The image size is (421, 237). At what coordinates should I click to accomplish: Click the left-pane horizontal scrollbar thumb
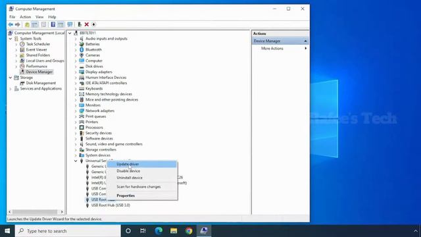tap(35, 212)
